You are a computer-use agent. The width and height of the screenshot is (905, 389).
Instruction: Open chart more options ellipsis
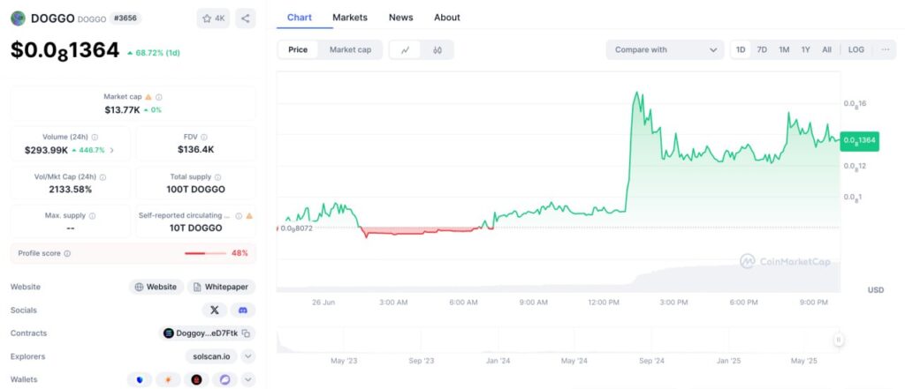click(886, 49)
